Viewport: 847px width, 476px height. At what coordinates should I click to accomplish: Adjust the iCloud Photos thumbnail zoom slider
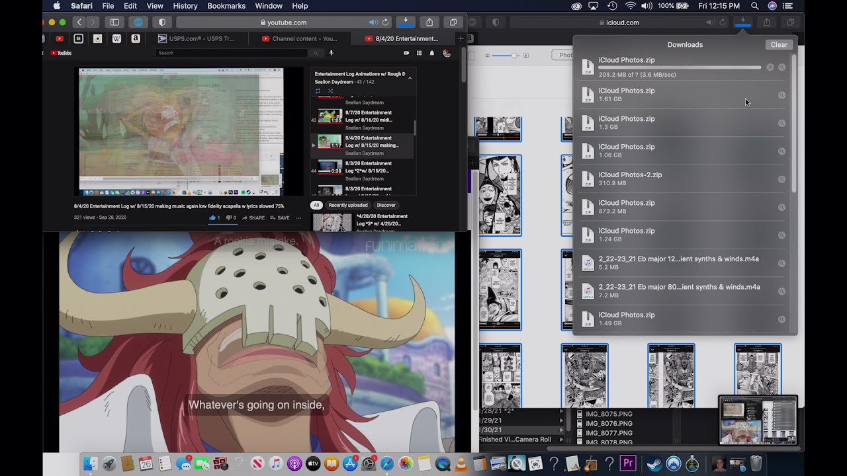click(x=514, y=56)
